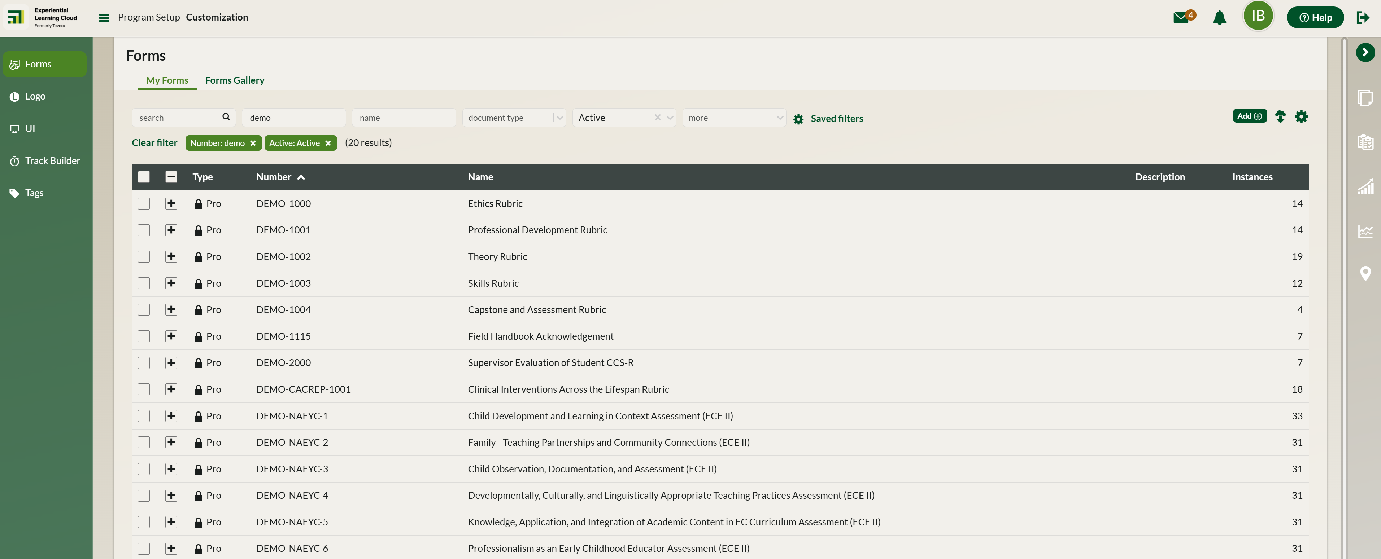
Task: Open the documents icon in right sidebar
Action: 1365,97
